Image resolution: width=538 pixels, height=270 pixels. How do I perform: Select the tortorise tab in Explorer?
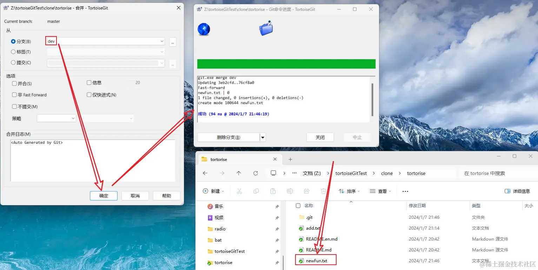coord(240,159)
